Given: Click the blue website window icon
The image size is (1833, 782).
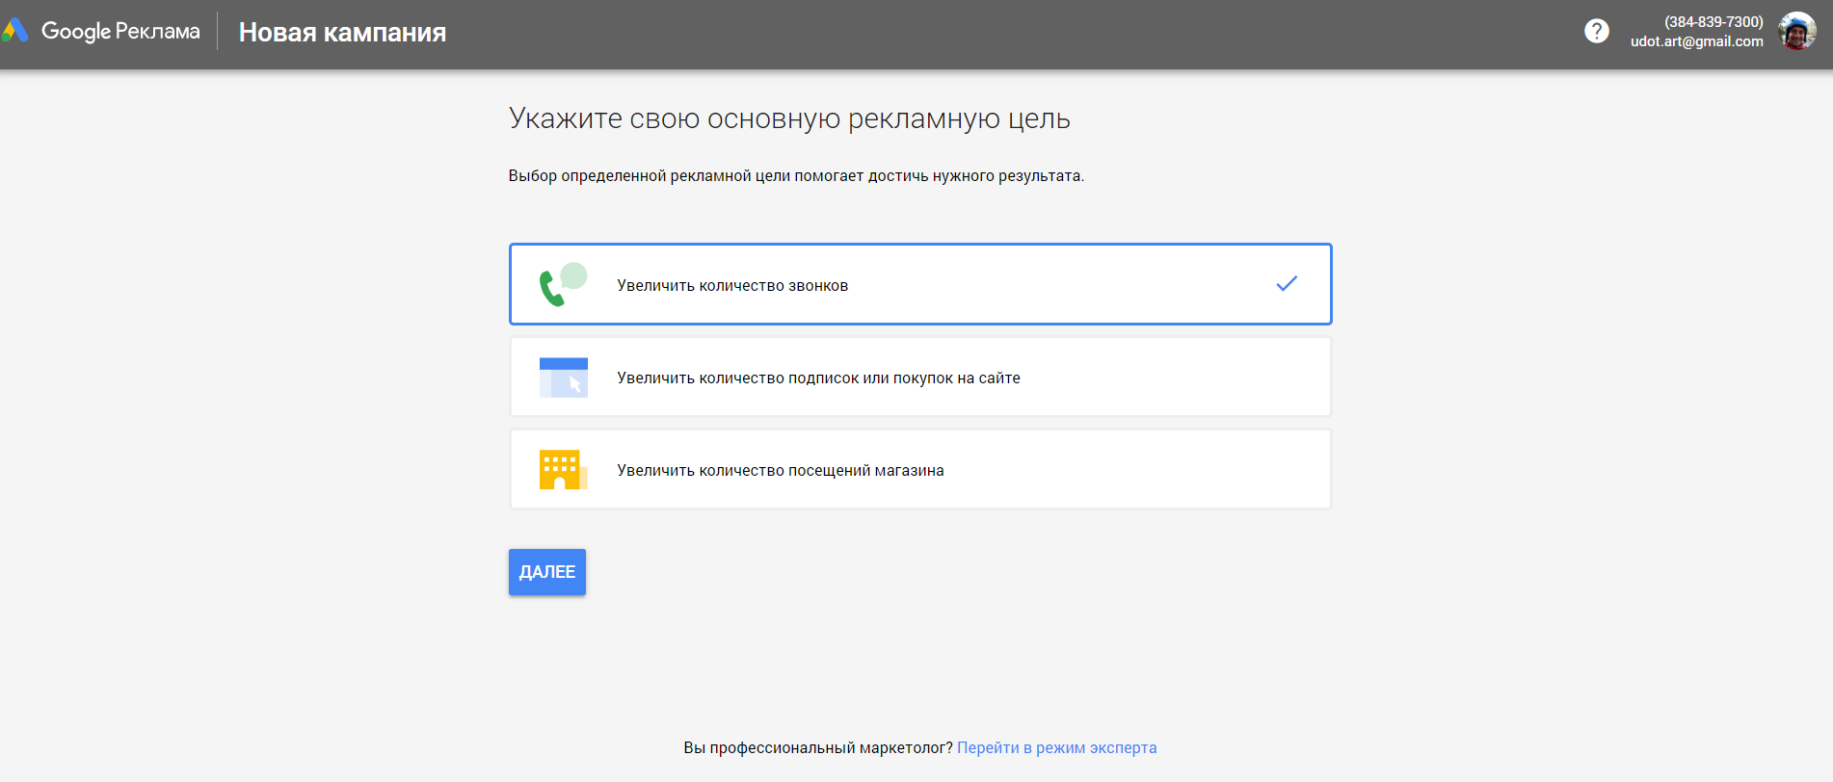Looking at the screenshot, I should (563, 378).
